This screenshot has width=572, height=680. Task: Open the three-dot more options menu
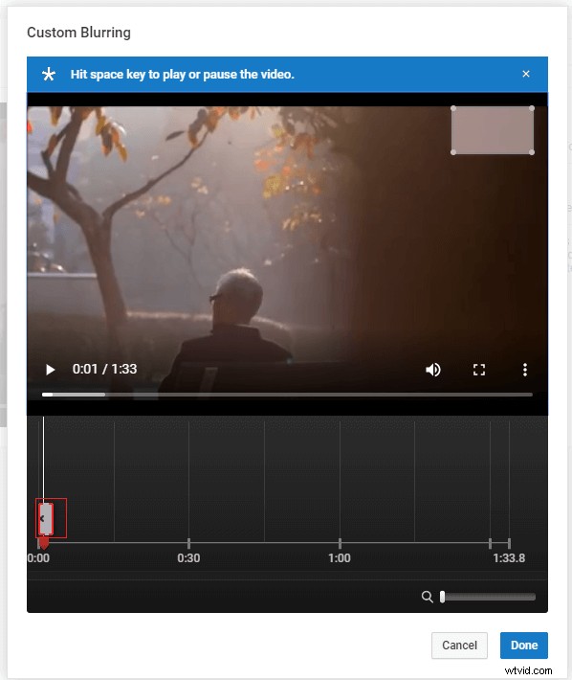tap(525, 370)
